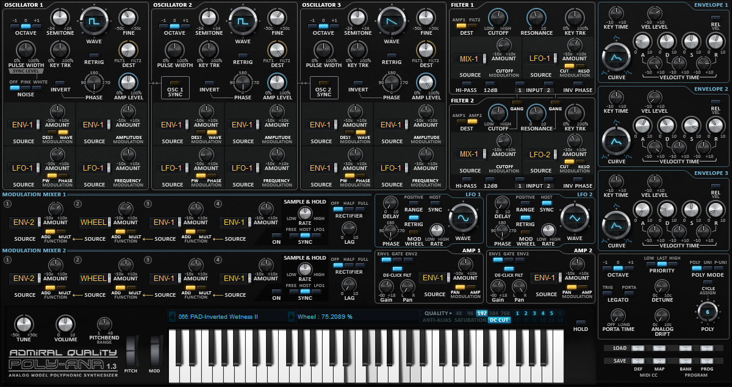Toggle Oscillator 1 INVERT switch
The image size is (732, 387).
tap(60, 82)
